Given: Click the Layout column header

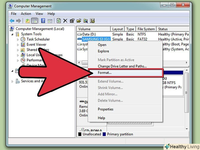Looking at the screenshot, I should point(118,29).
